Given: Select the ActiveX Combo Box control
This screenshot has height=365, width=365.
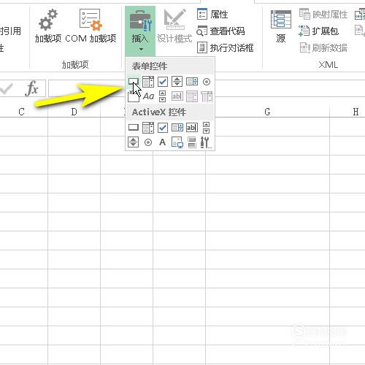Looking at the screenshot, I should tap(148, 128).
